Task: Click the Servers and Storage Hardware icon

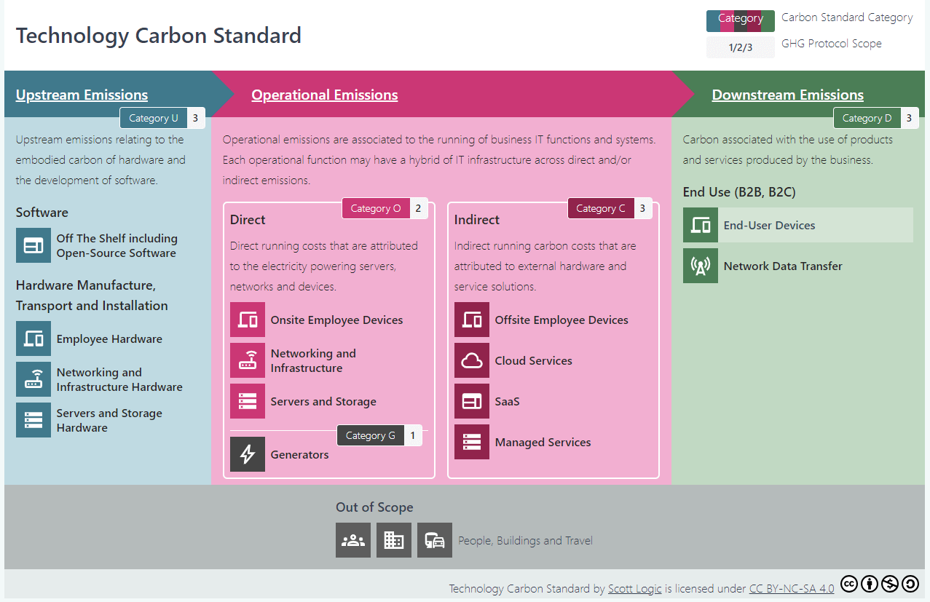Action: click(x=33, y=420)
